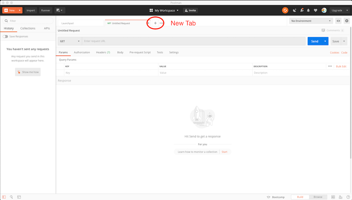Viewport: 352px width, 200px height.
Task: Click the request URL input field
Action: coord(194,41)
